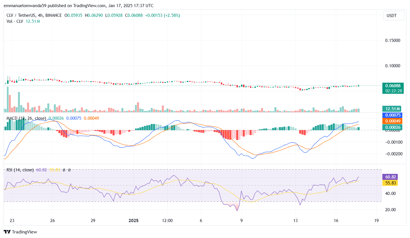The image size is (410, 238).
Task: Click the orange 0.00049 signal value tag
Action: point(393,121)
